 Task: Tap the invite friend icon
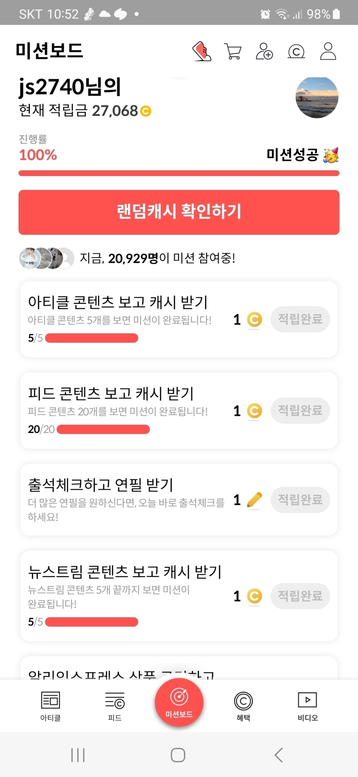coord(264,51)
